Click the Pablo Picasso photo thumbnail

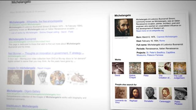tap(181, 94)
